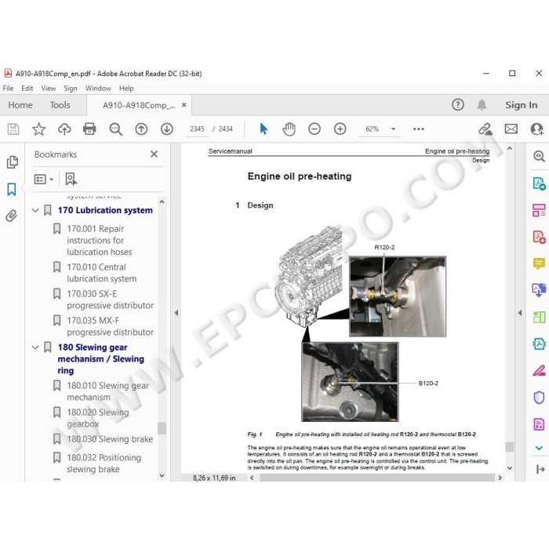Collapse the 170 Lubrication system bookmark
The image size is (549, 549).
tap(35, 210)
